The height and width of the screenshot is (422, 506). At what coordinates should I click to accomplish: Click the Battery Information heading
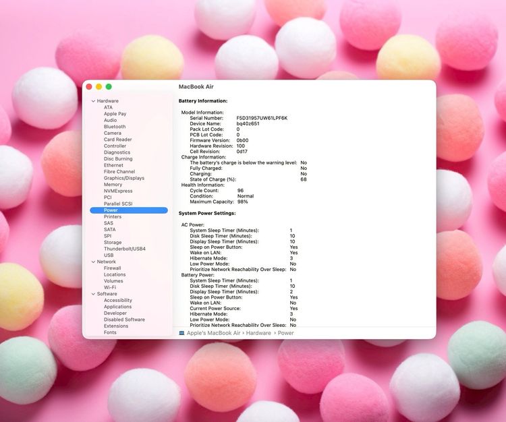pyautogui.click(x=203, y=101)
